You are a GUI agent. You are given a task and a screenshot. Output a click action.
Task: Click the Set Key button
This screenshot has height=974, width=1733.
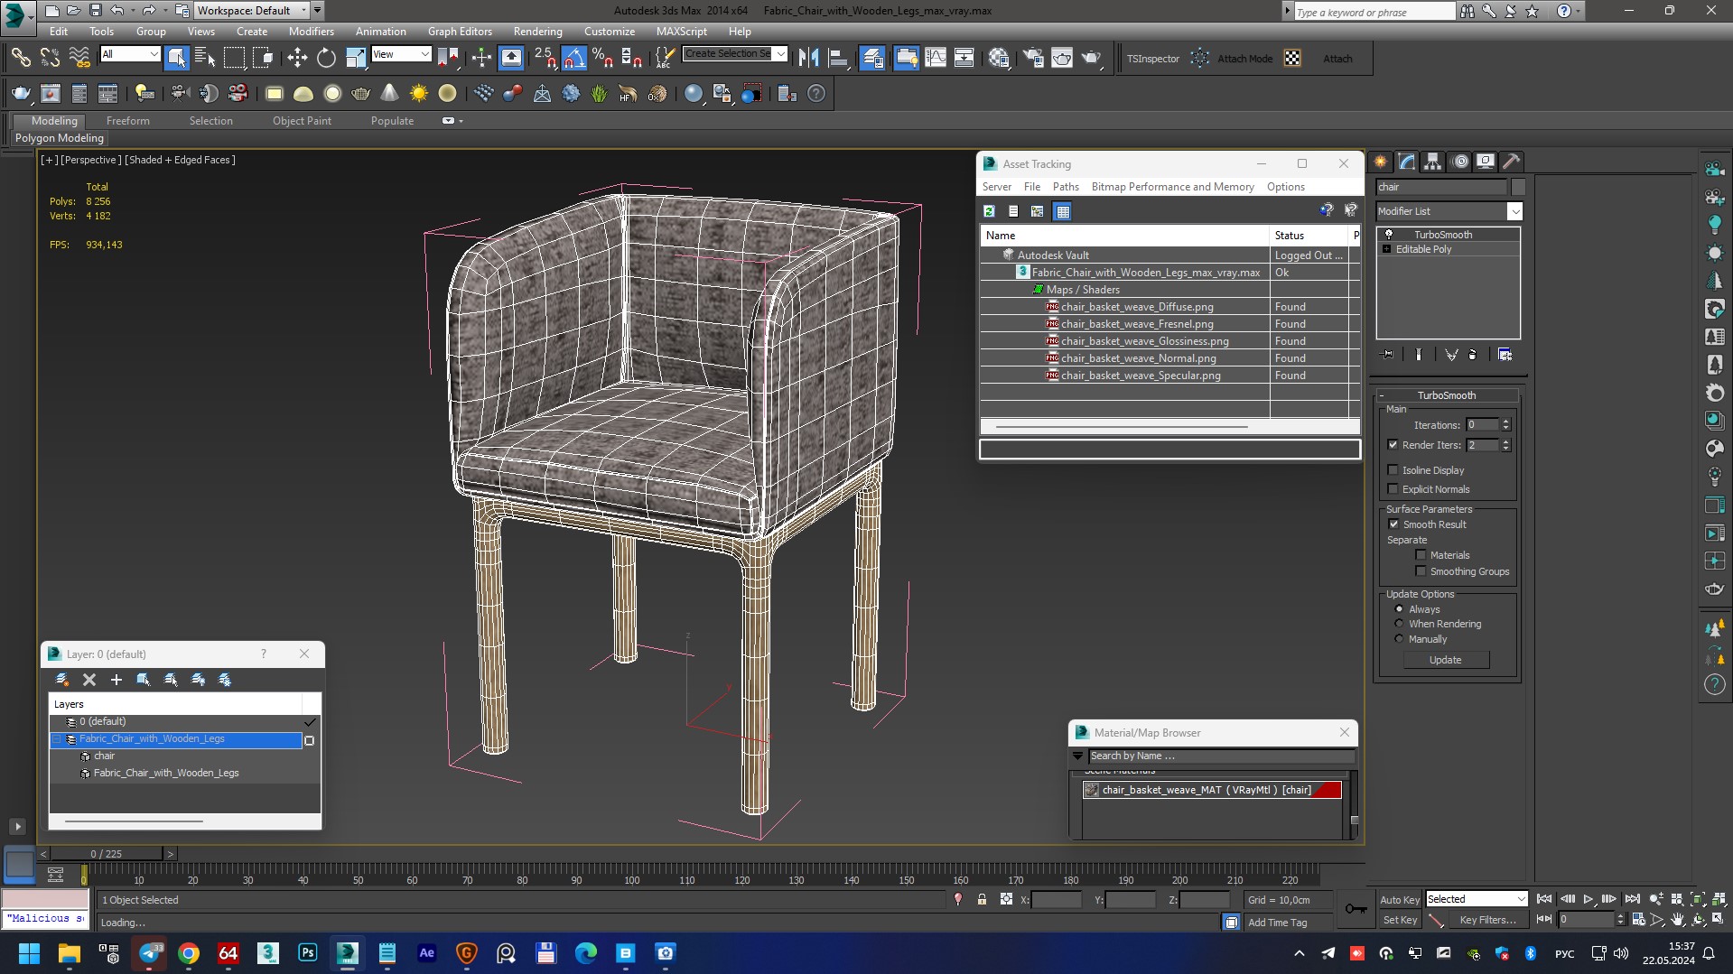1400,920
